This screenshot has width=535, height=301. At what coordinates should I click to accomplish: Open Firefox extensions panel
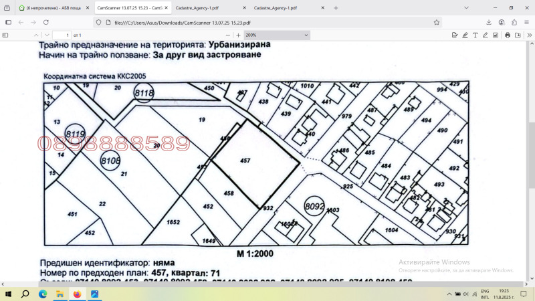point(514,22)
